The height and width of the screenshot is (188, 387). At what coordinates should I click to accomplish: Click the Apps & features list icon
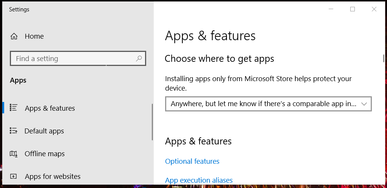point(13,108)
